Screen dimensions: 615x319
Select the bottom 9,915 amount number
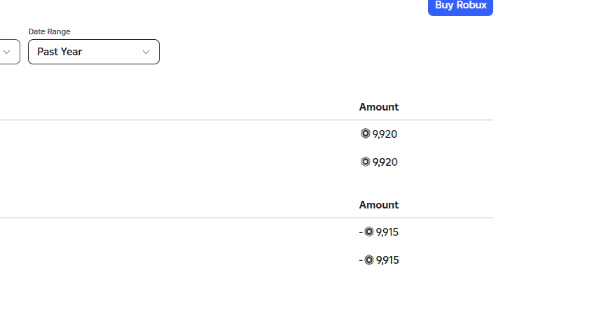(387, 260)
